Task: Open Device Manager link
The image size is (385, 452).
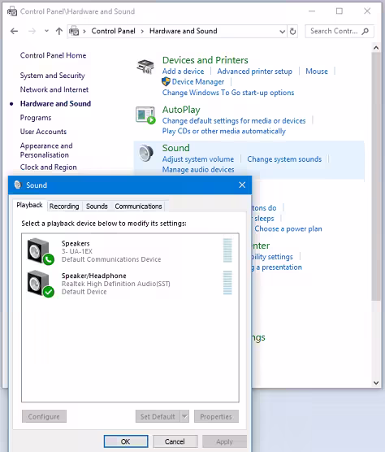Action: 198,82
